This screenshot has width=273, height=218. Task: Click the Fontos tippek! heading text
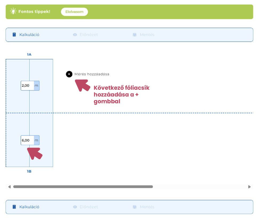34,12
